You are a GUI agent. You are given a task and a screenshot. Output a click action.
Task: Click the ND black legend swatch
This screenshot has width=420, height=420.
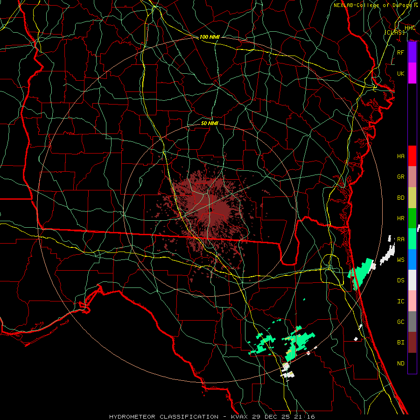[412, 363]
